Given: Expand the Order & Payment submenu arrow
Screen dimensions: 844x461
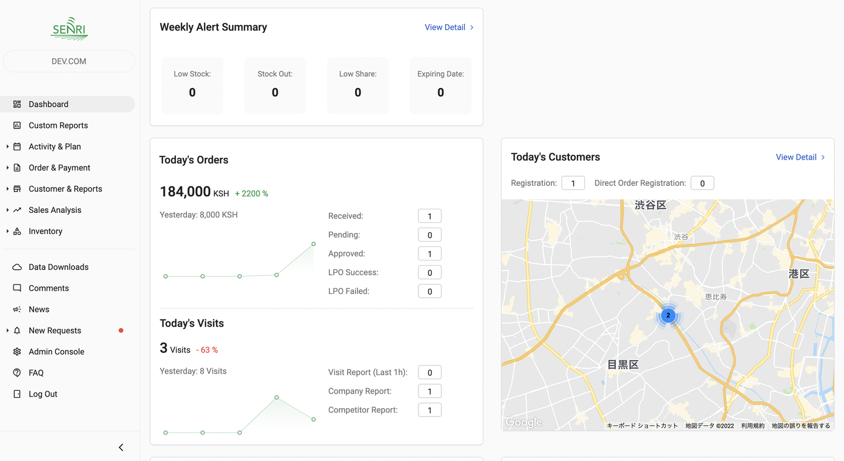Looking at the screenshot, I should tap(8, 168).
